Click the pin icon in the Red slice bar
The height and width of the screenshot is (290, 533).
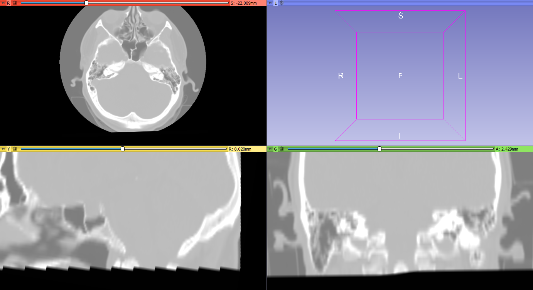click(3, 3)
